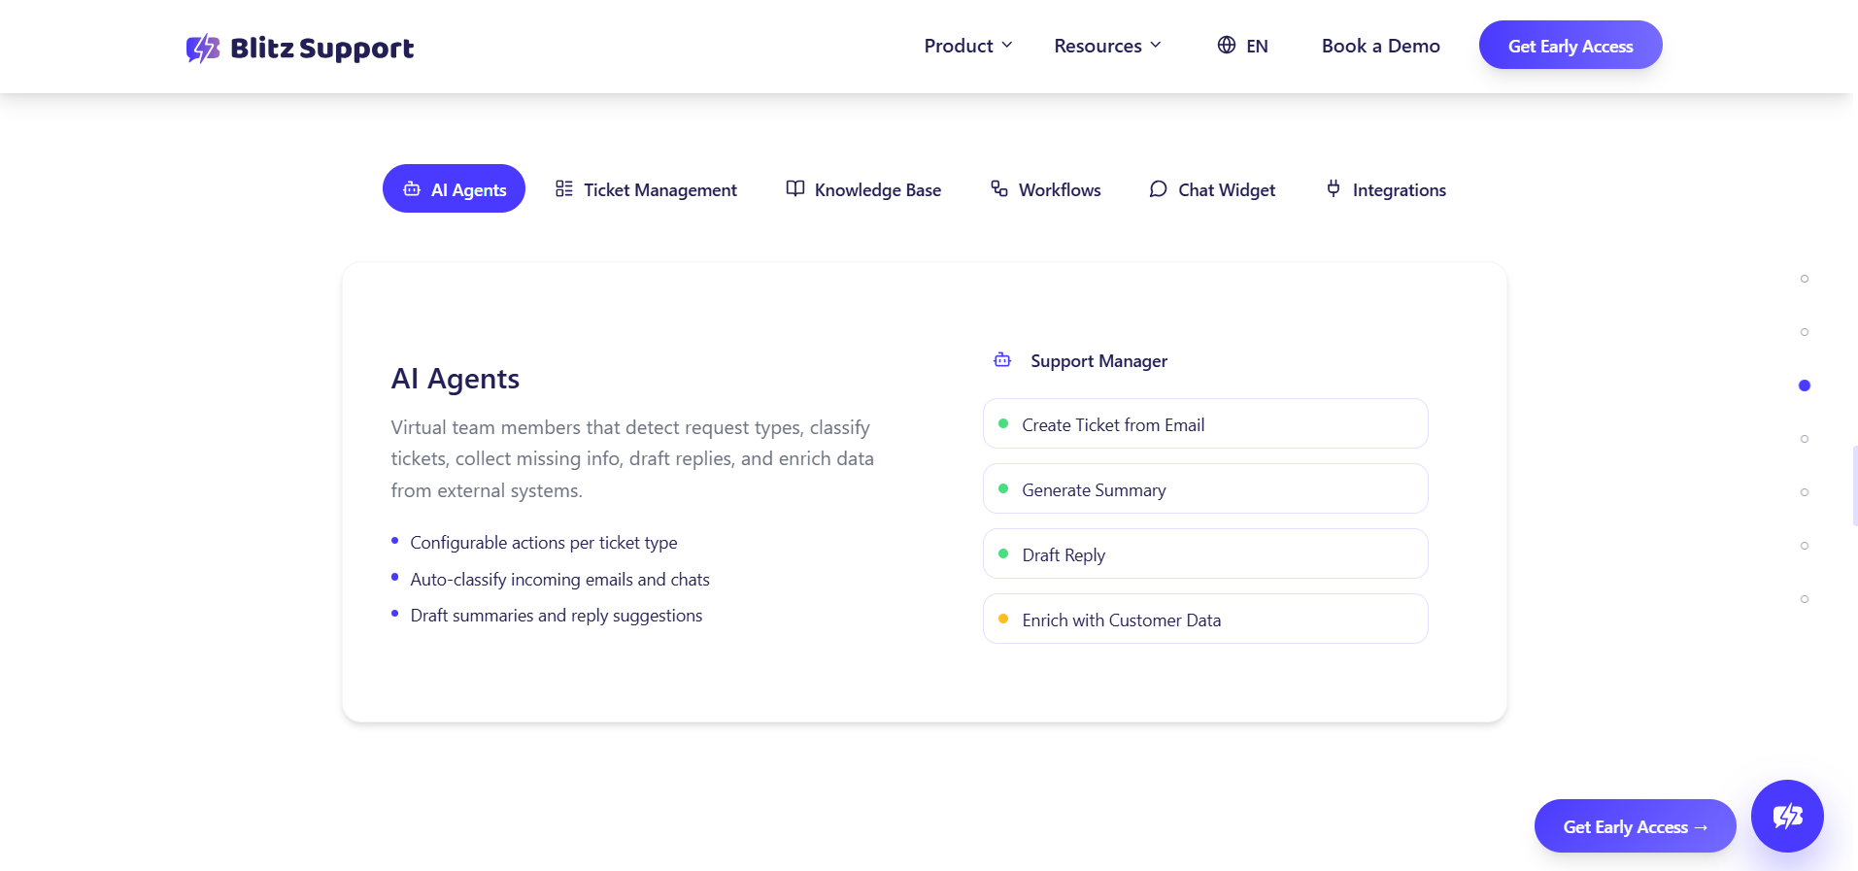Click the Blitz Support brand name
Screen dimensions: 1858x871
pyautogui.click(x=321, y=48)
